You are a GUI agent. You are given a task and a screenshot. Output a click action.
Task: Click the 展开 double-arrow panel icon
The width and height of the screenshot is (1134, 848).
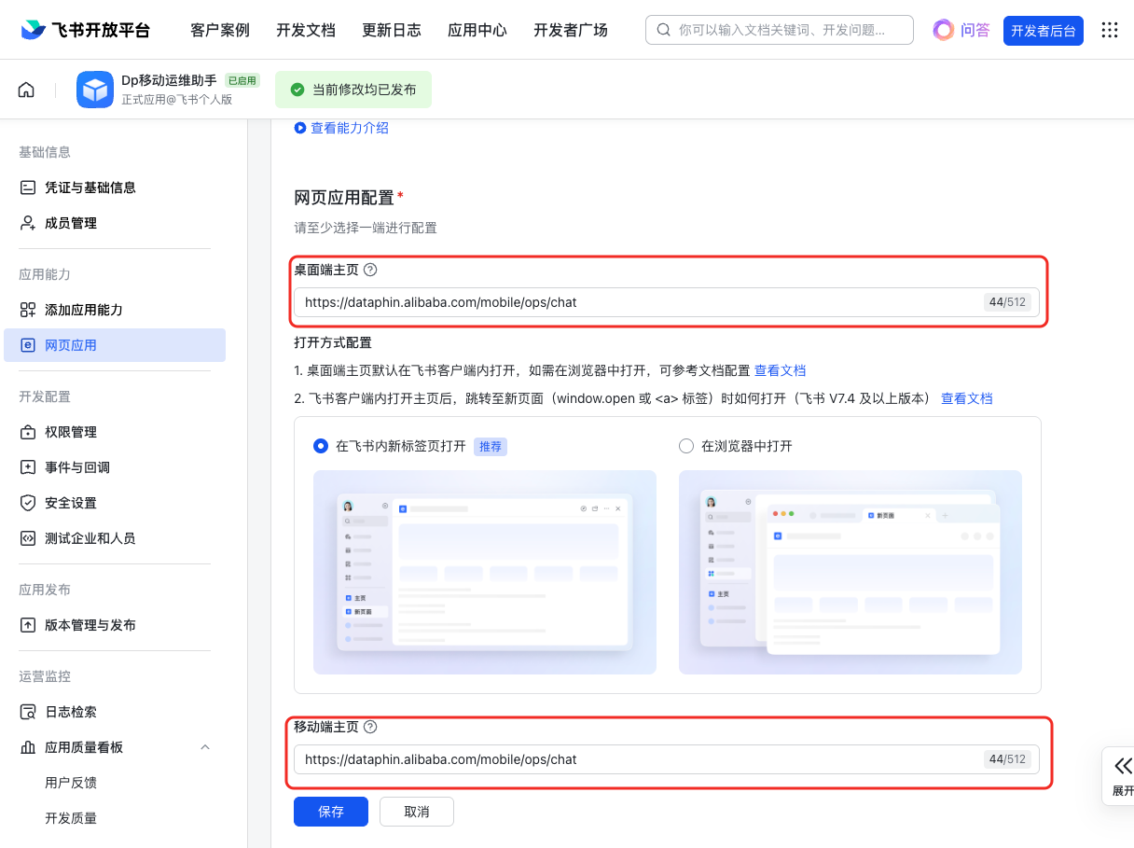point(1123,766)
